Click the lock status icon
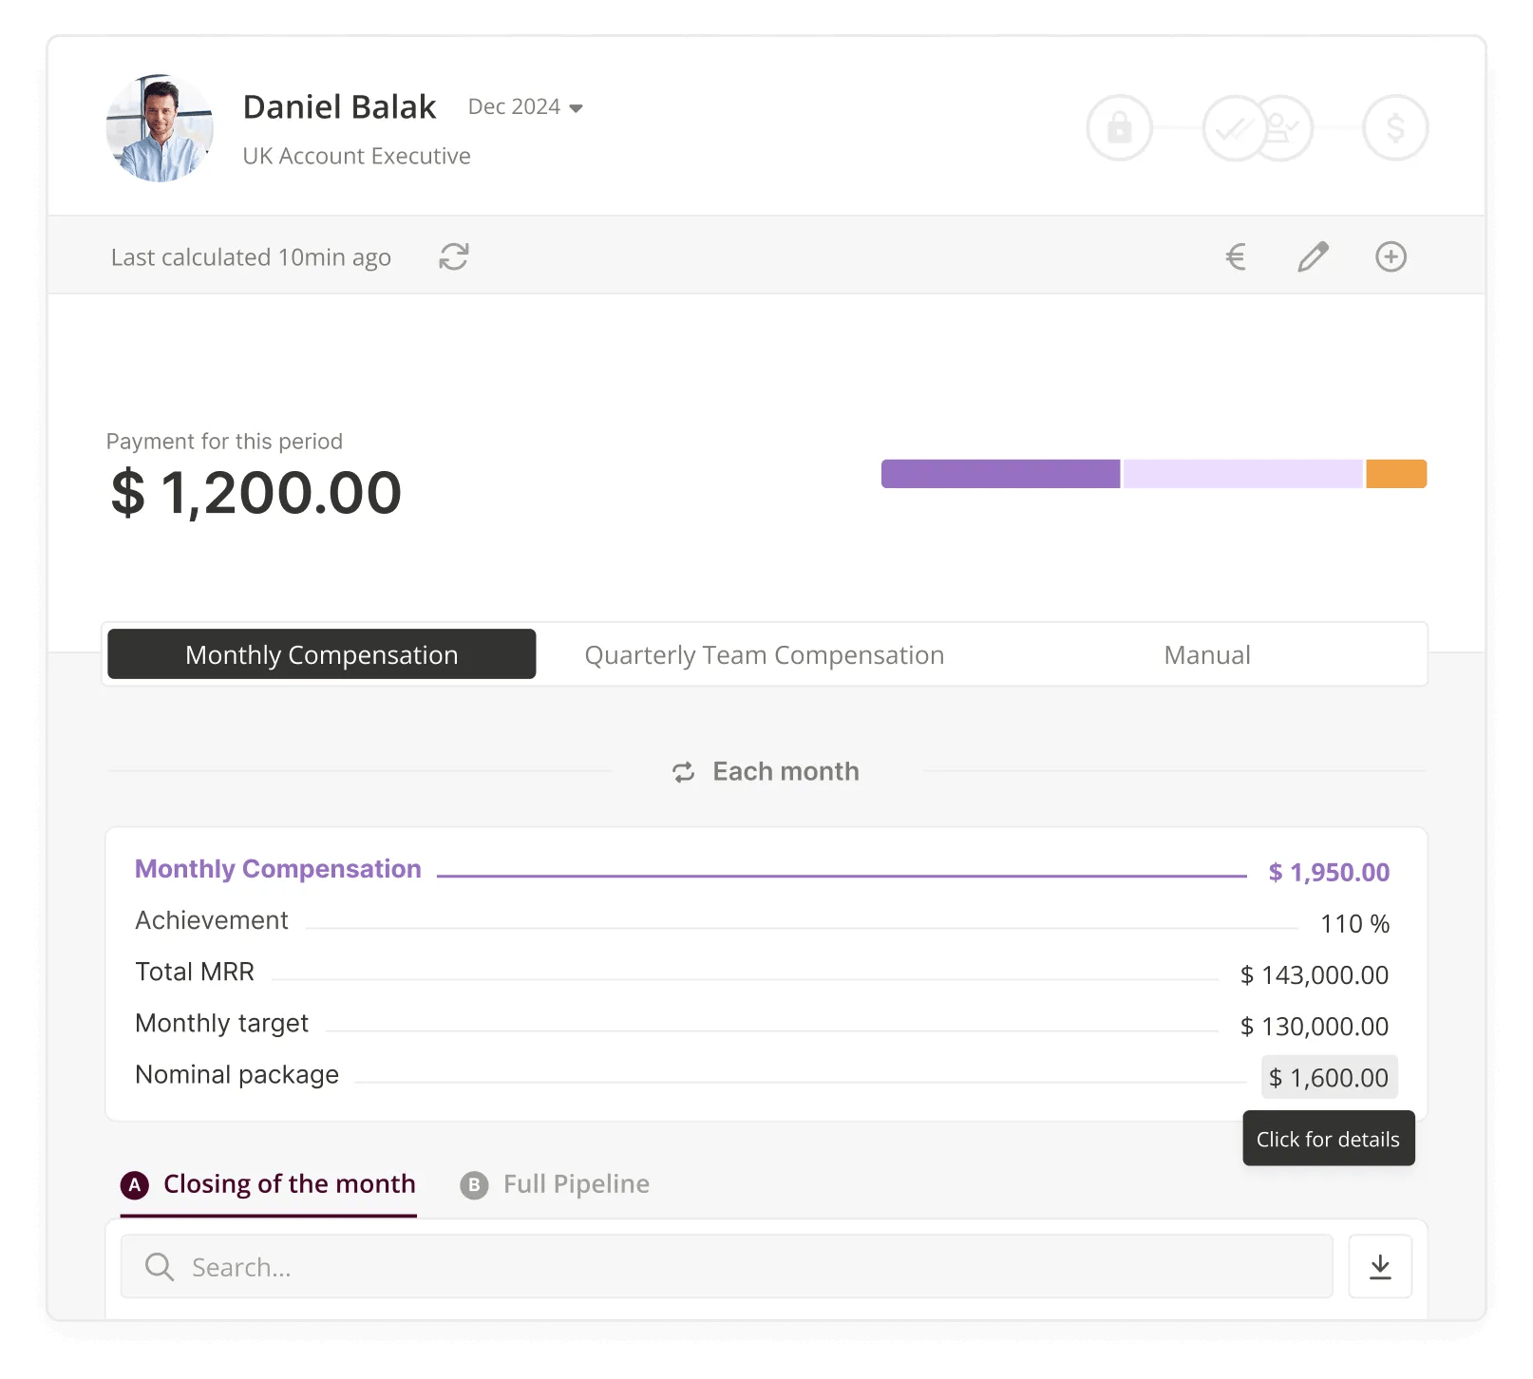Image resolution: width=1533 pixels, height=1379 pixels. coord(1119,127)
